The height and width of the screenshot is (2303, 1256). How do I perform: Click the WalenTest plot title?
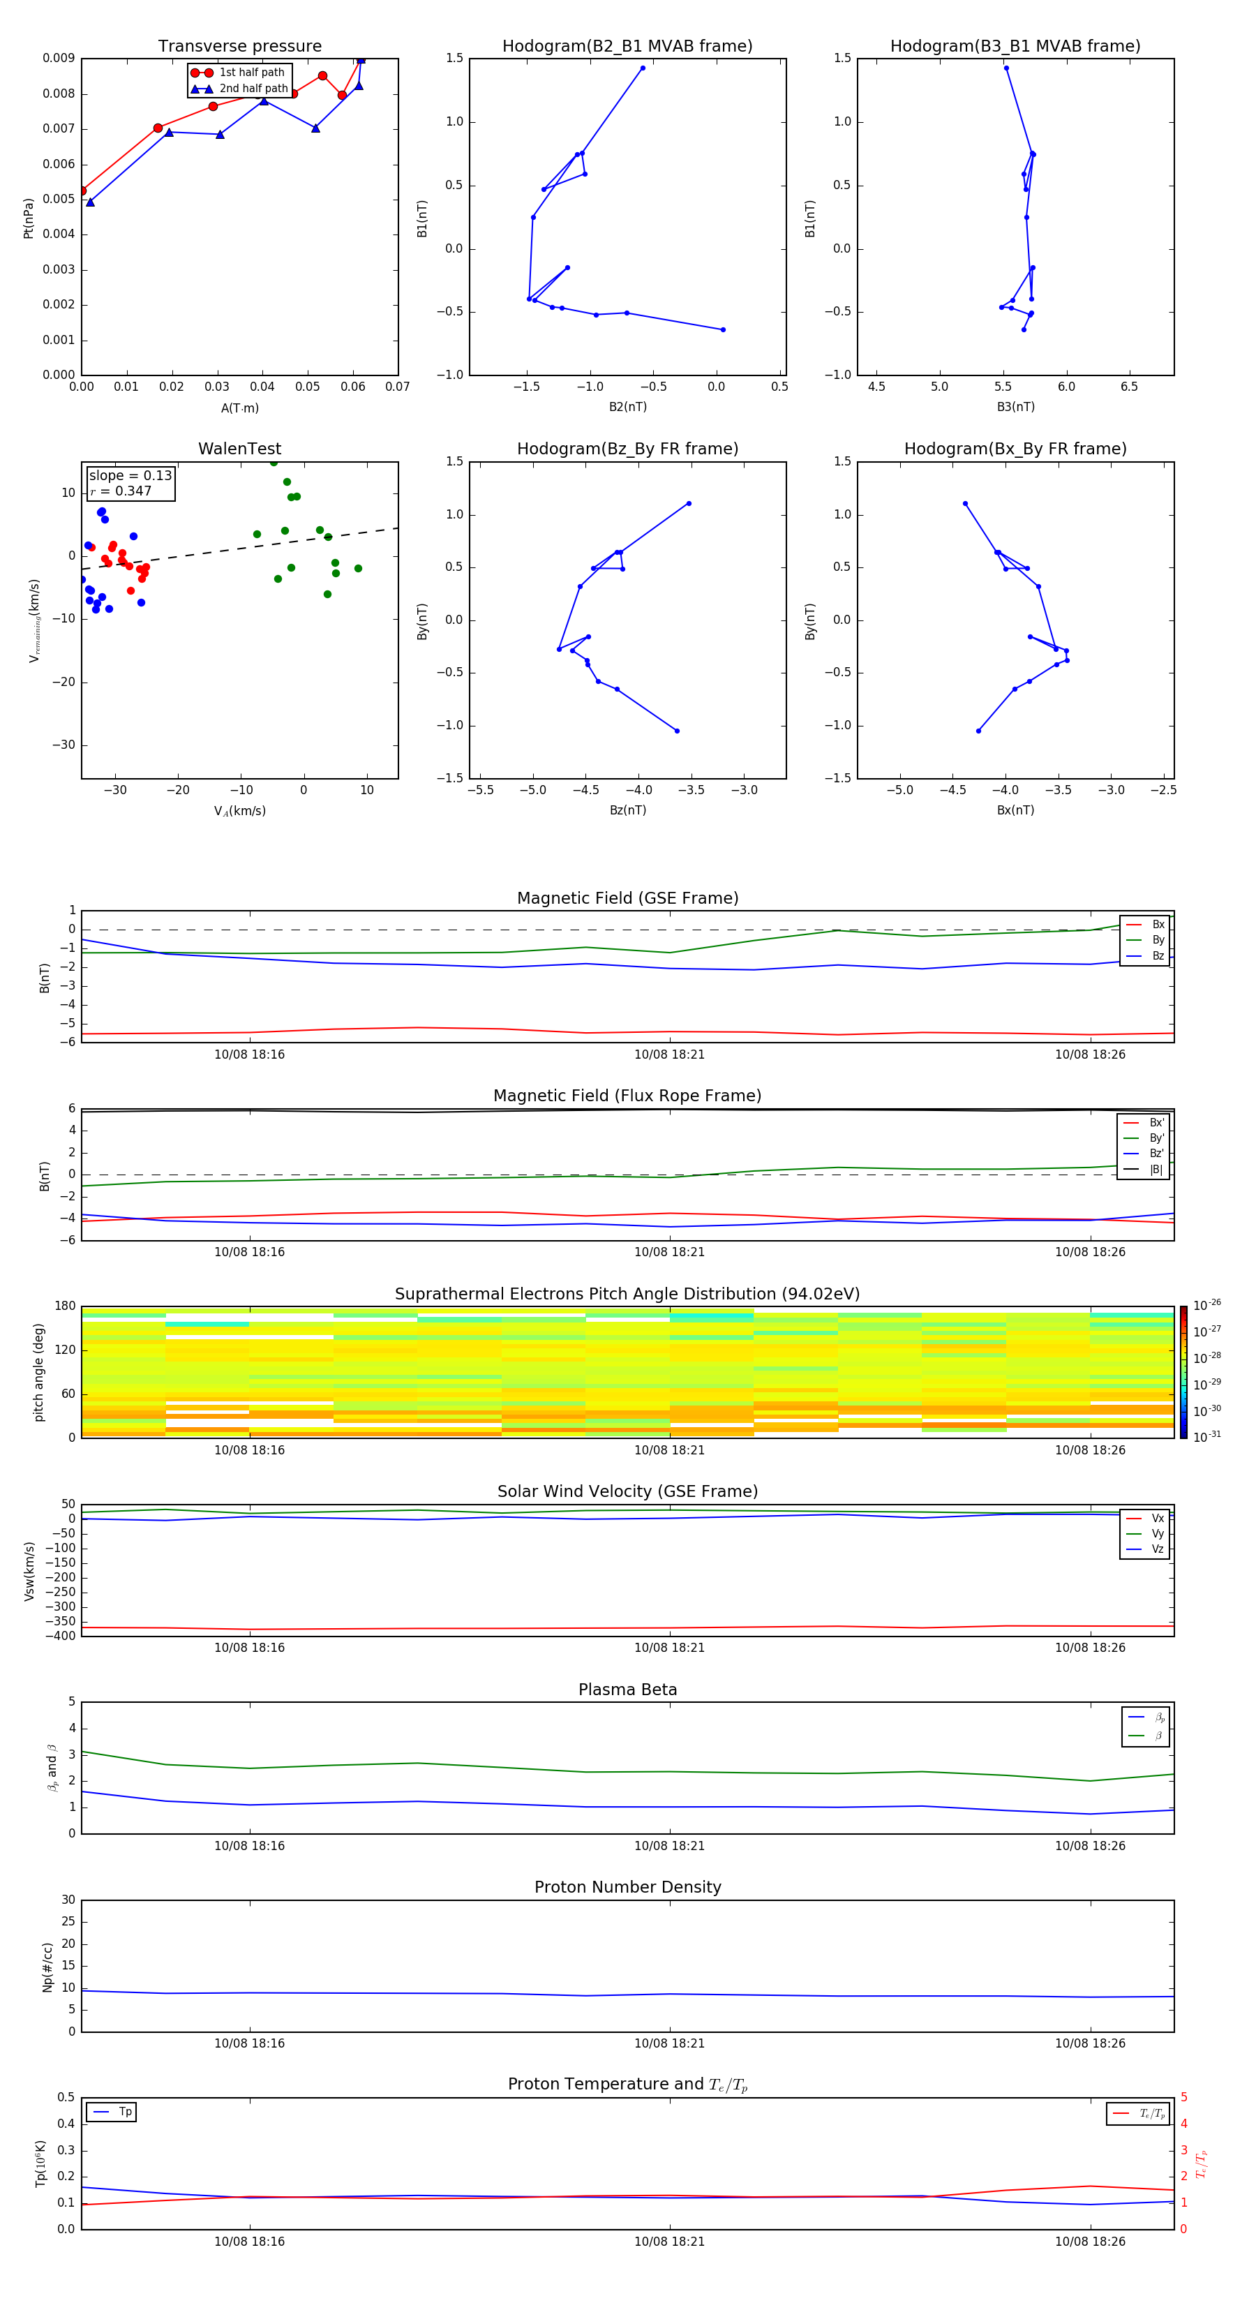pos(239,449)
